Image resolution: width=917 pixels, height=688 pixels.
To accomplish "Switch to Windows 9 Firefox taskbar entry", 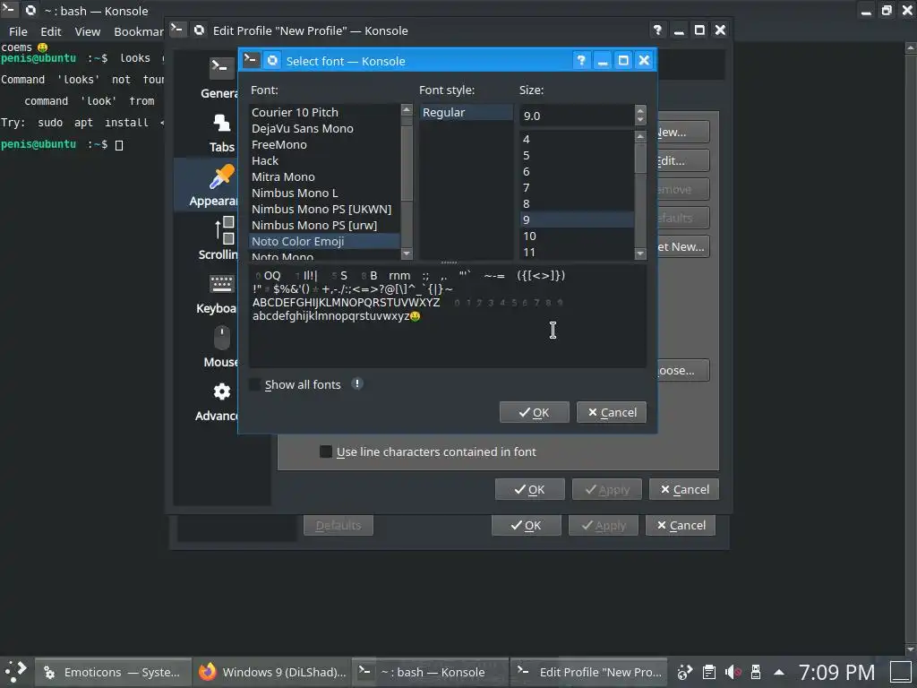I will point(272,672).
